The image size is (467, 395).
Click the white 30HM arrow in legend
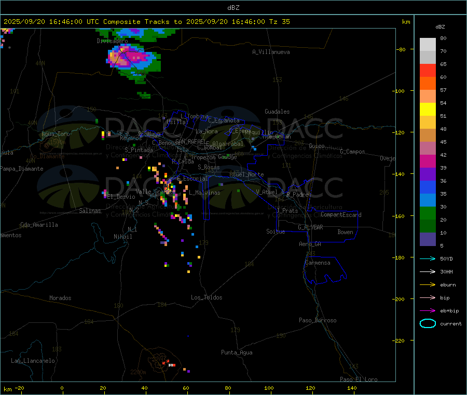428,271
